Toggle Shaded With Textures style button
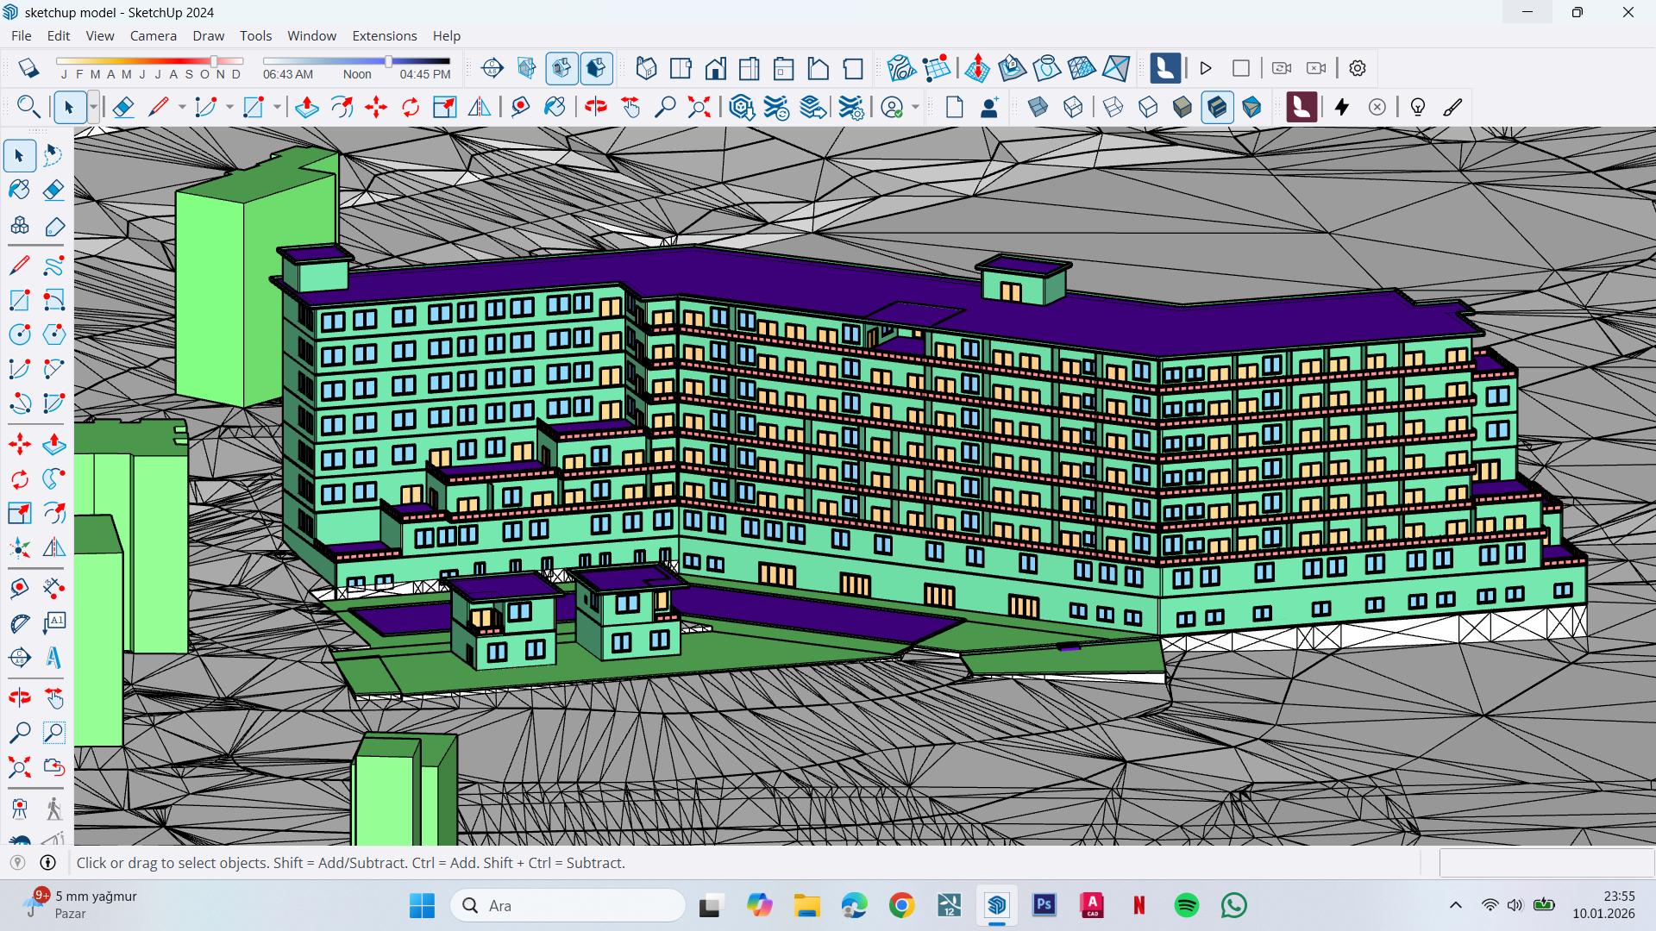 (1217, 107)
